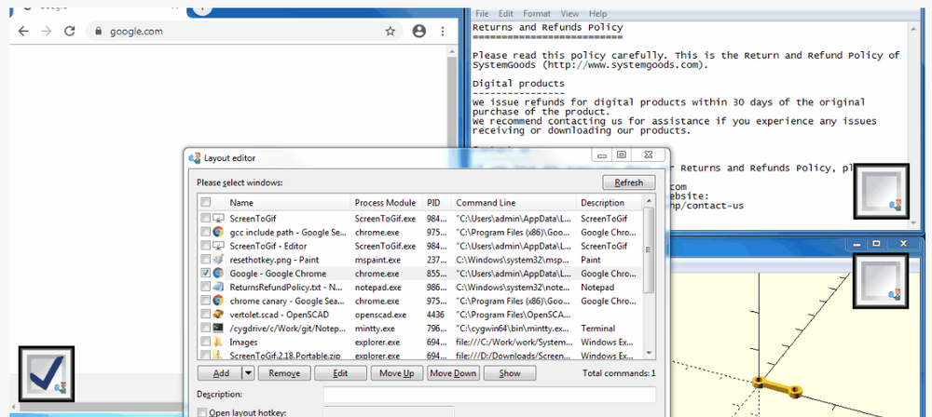The image size is (932, 417).
Task: Click the Move Down button
Action: [453, 373]
